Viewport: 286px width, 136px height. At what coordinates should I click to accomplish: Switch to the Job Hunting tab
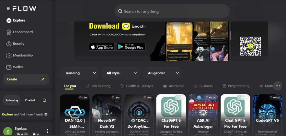click(98, 86)
